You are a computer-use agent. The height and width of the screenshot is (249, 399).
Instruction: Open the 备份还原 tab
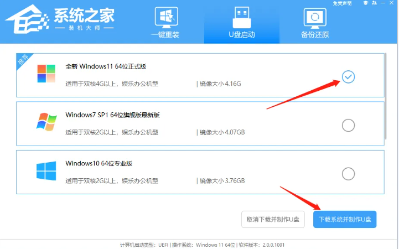point(315,23)
